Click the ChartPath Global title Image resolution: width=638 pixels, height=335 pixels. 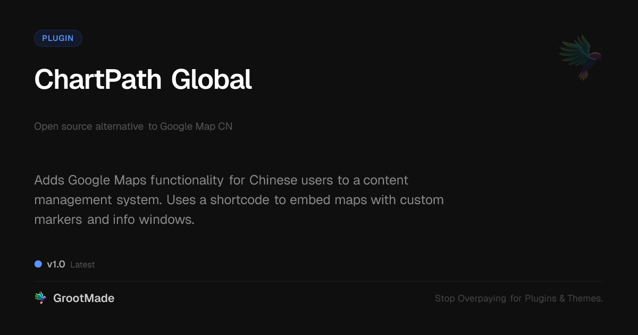[x=144, y=79]
